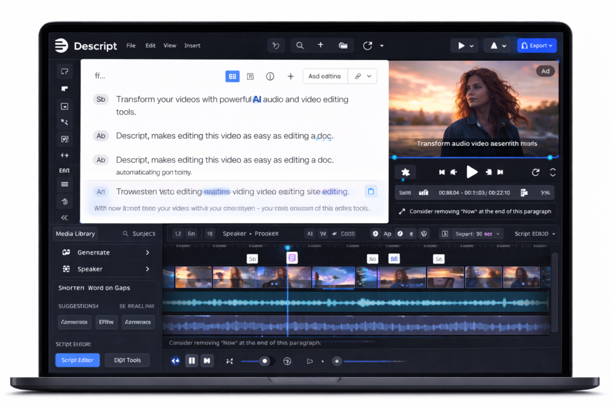Screen dimensions: 611x407
Task: Click the star effects icon under video preview
Action: (x=406, y=172)
